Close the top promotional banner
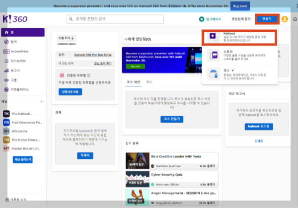Image resolution: width=298 pixels, height=208 pixels. pyautogui.click(x=297, y=6)
